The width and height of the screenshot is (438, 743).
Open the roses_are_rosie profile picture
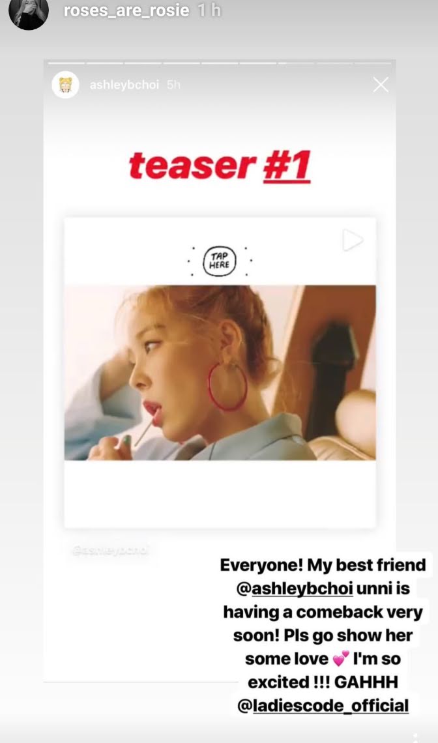point(29,12)
